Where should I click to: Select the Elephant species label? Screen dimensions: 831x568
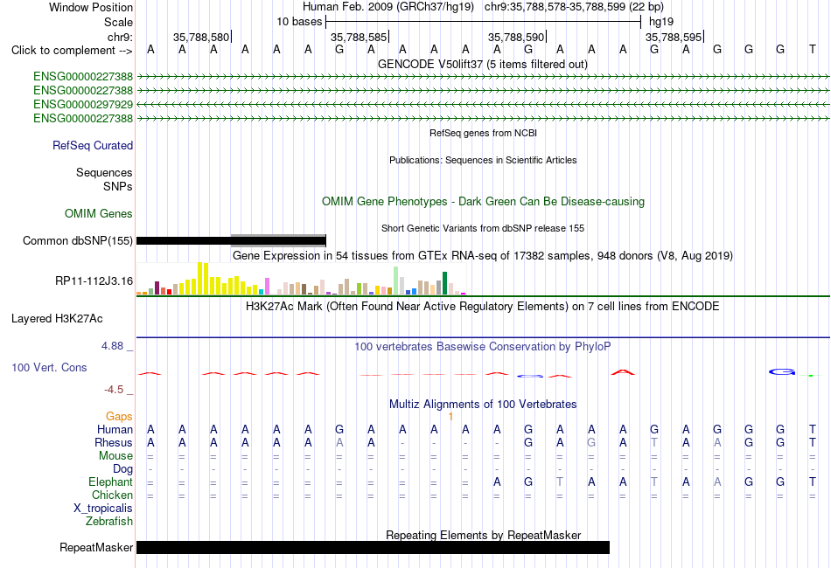click(x=111, y=481)
